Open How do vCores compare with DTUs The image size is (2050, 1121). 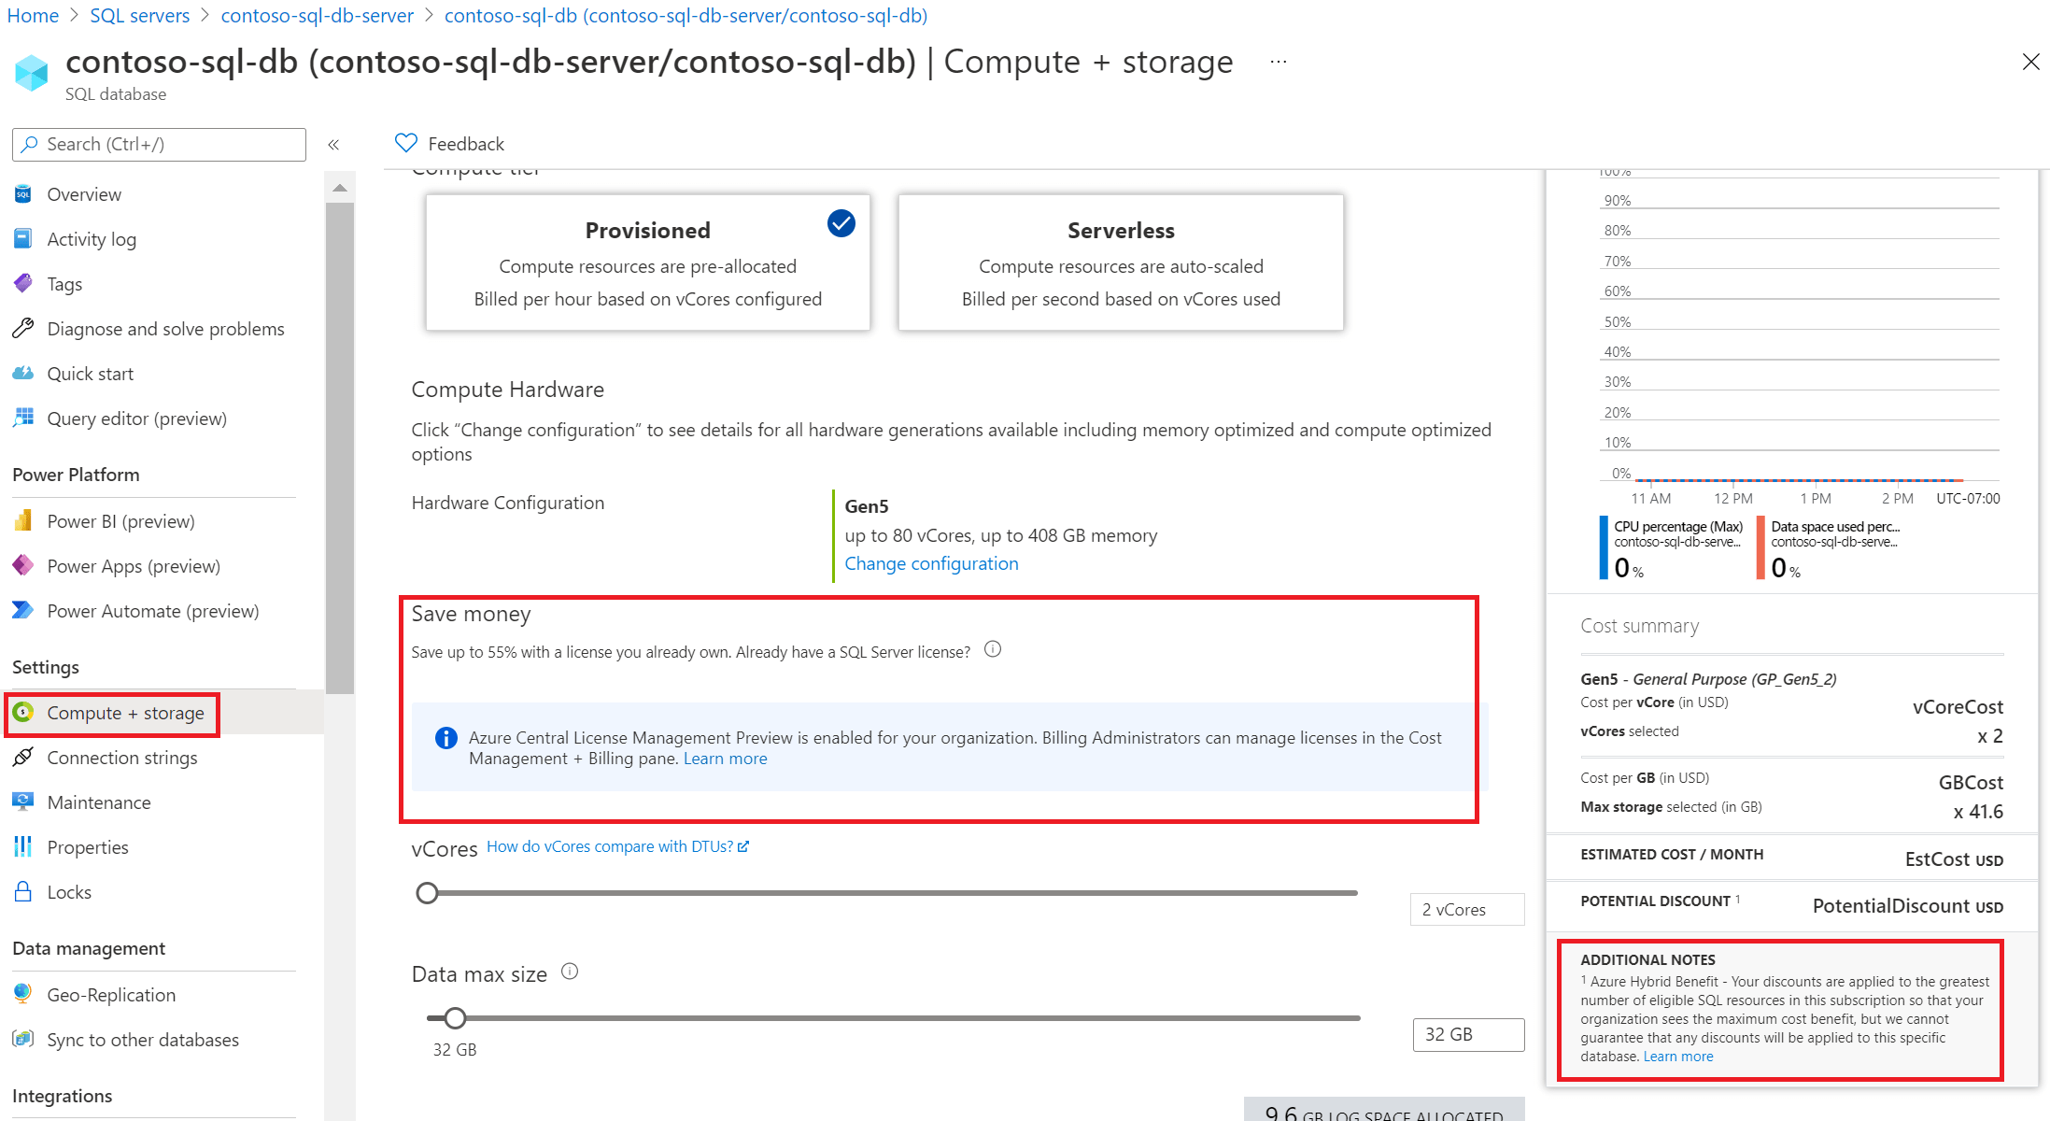click(610, 845)
